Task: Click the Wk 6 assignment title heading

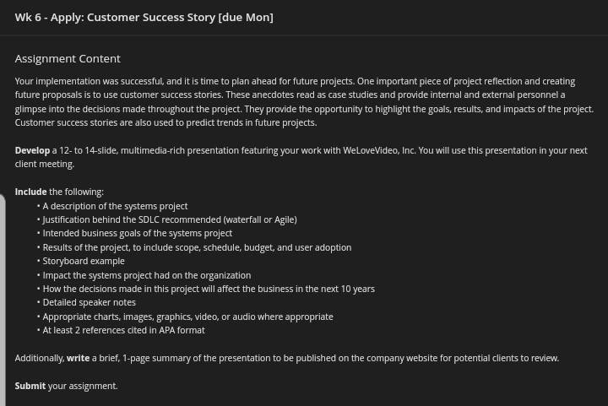Action: [144, 18]
